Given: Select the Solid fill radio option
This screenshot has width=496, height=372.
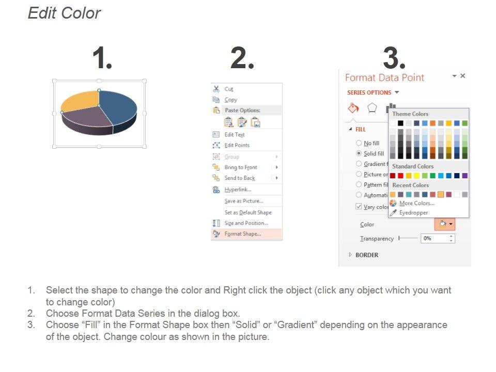Looking at the screenshot, I should [x=359, y=153].
